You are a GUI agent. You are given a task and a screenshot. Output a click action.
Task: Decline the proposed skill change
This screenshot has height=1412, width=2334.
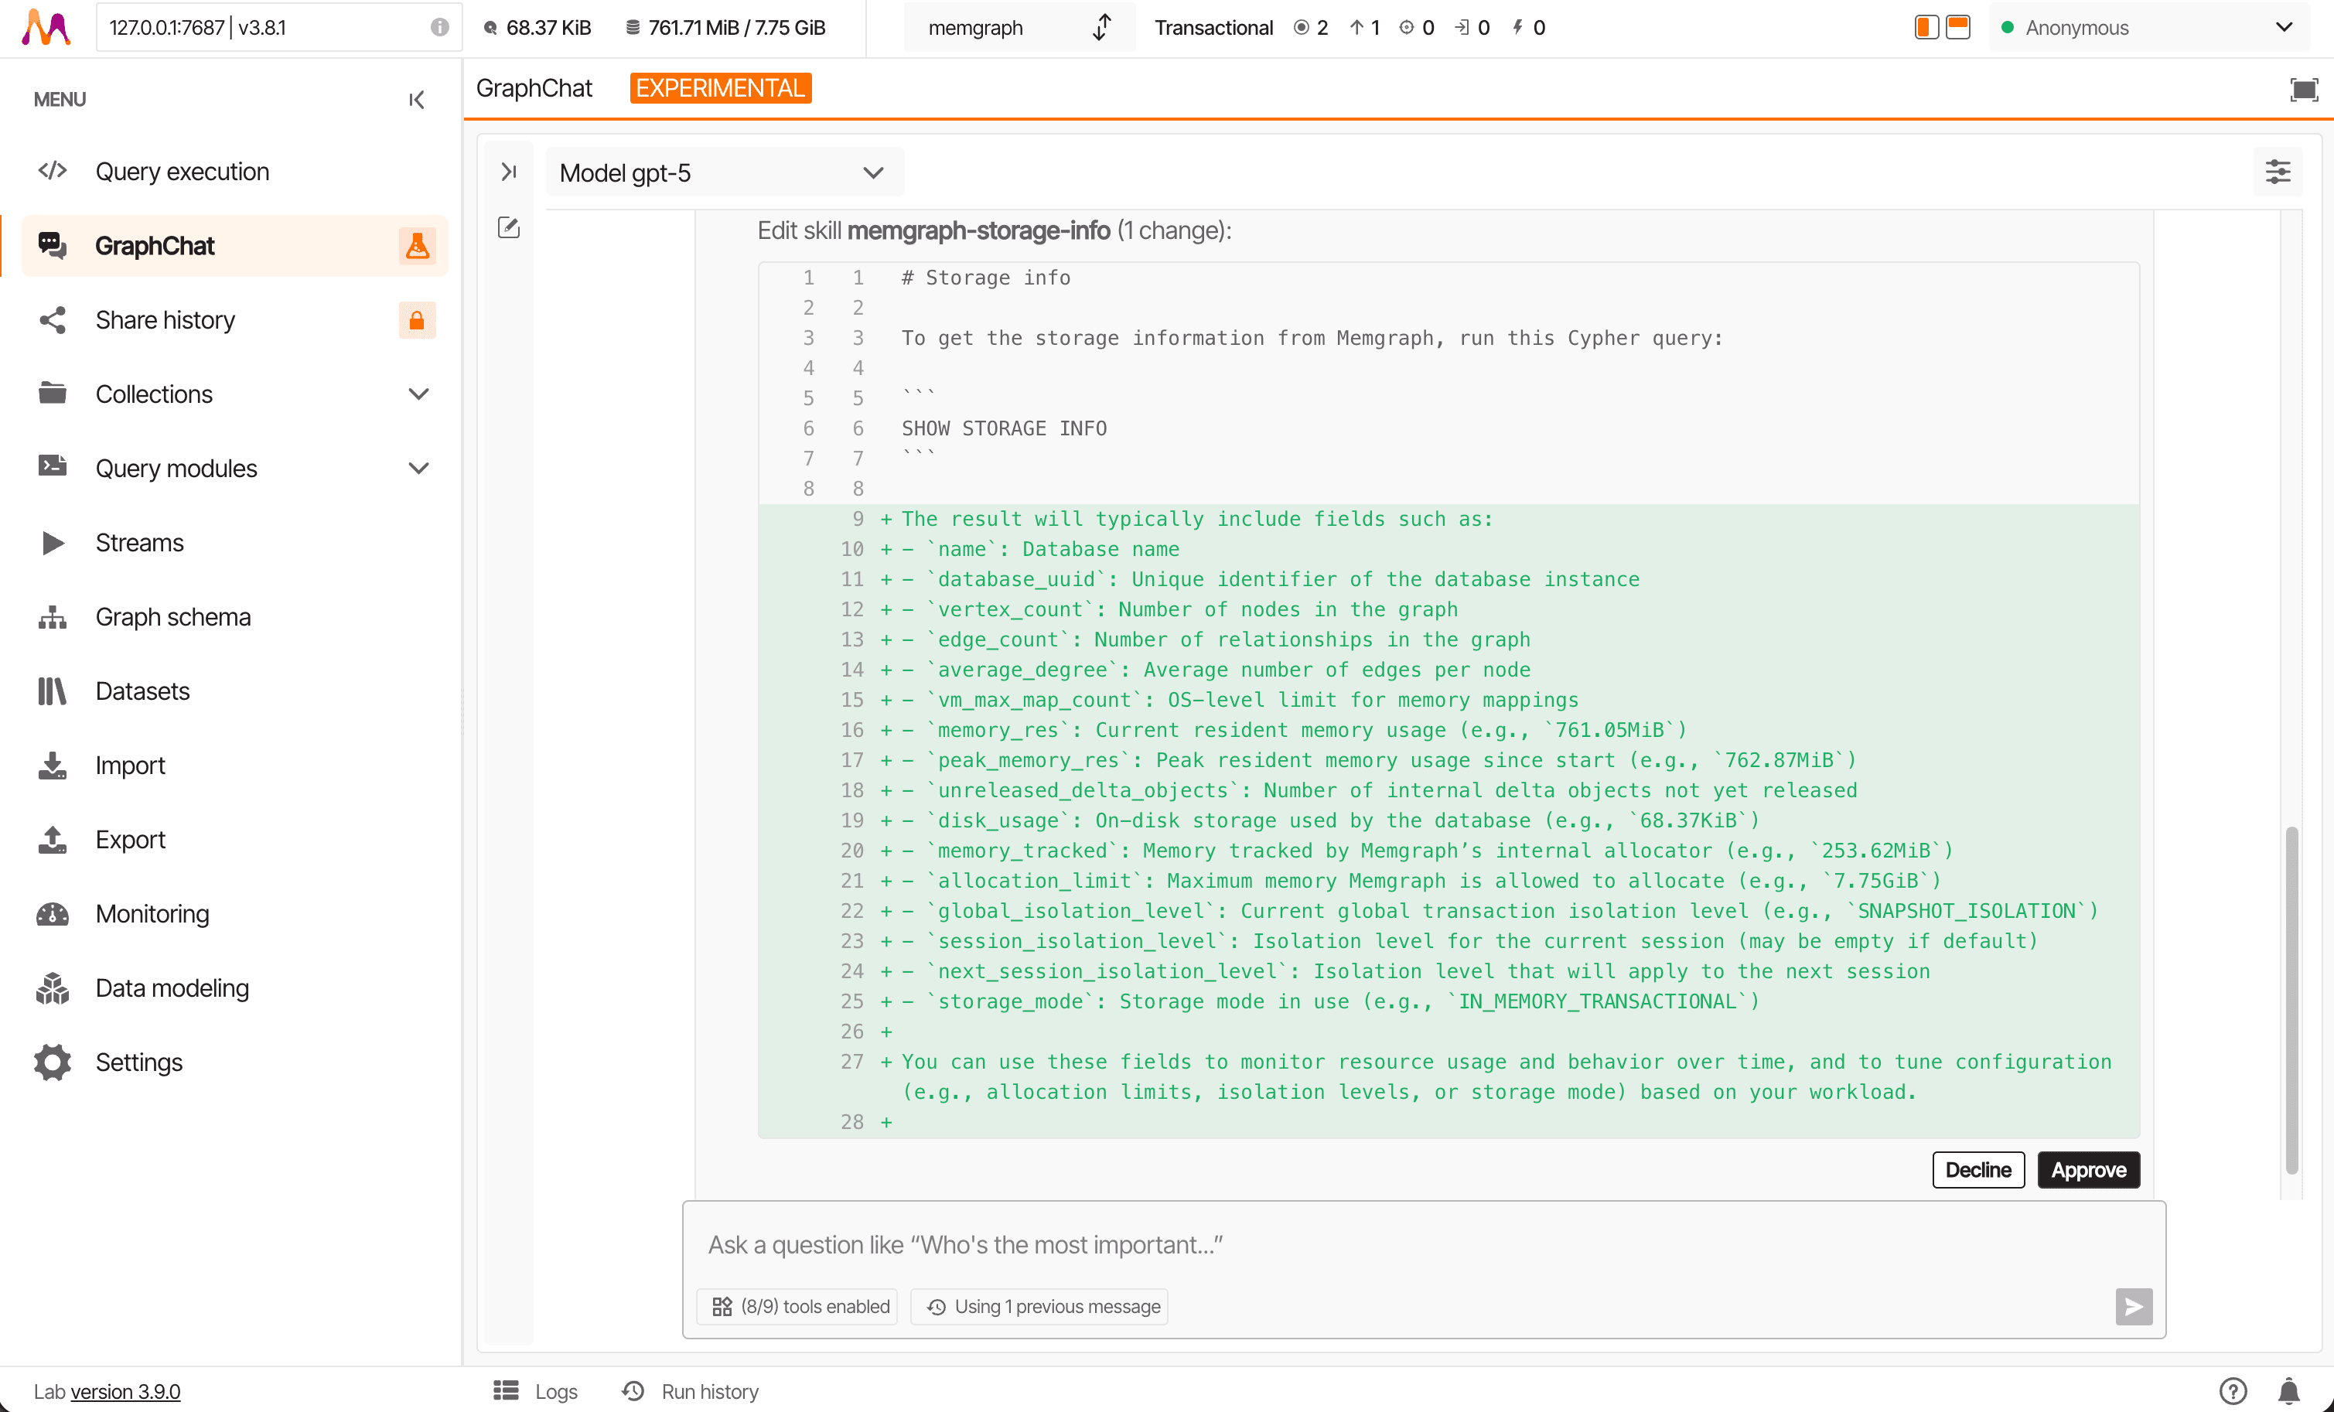[x=1977, y=1169]
